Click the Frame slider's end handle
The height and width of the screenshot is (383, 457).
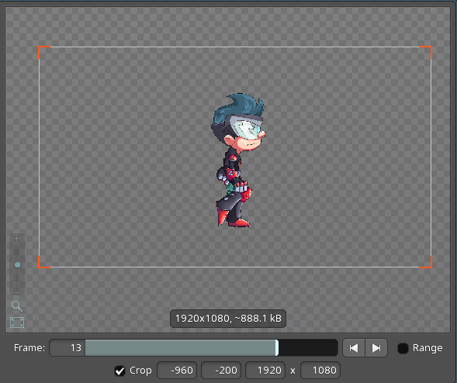click(277, 348)
